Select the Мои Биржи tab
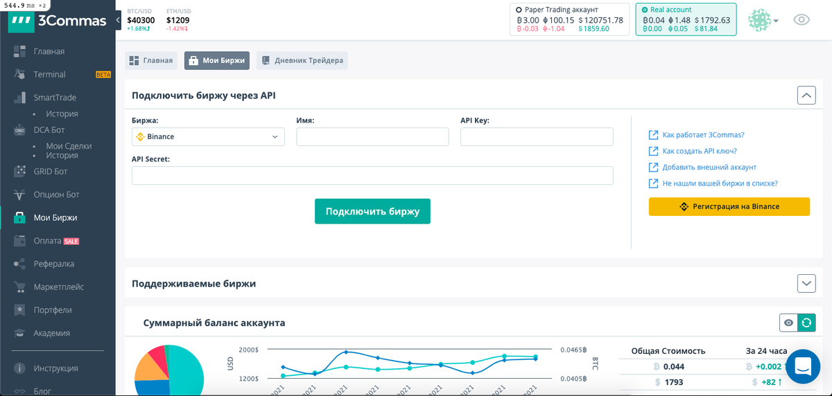The height and width of the screenshot is (396, 832). 217,60
